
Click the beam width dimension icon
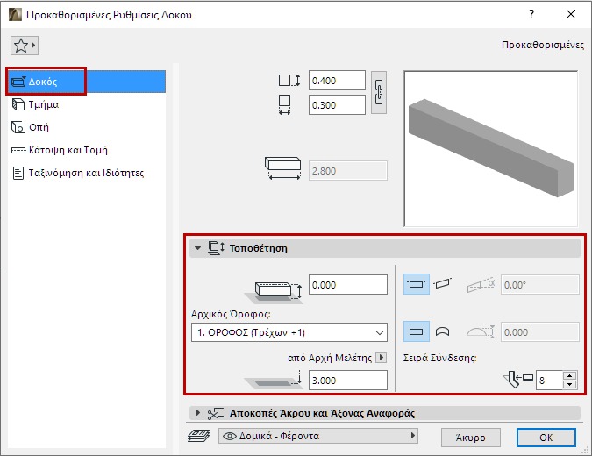[x=285, y=104]
